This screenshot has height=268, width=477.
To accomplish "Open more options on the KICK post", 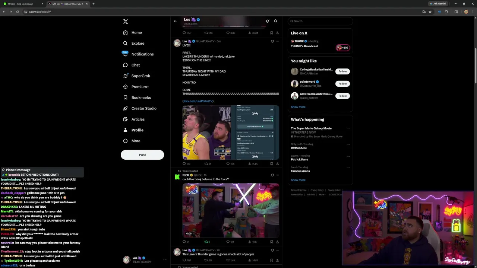I will (277, 175).
